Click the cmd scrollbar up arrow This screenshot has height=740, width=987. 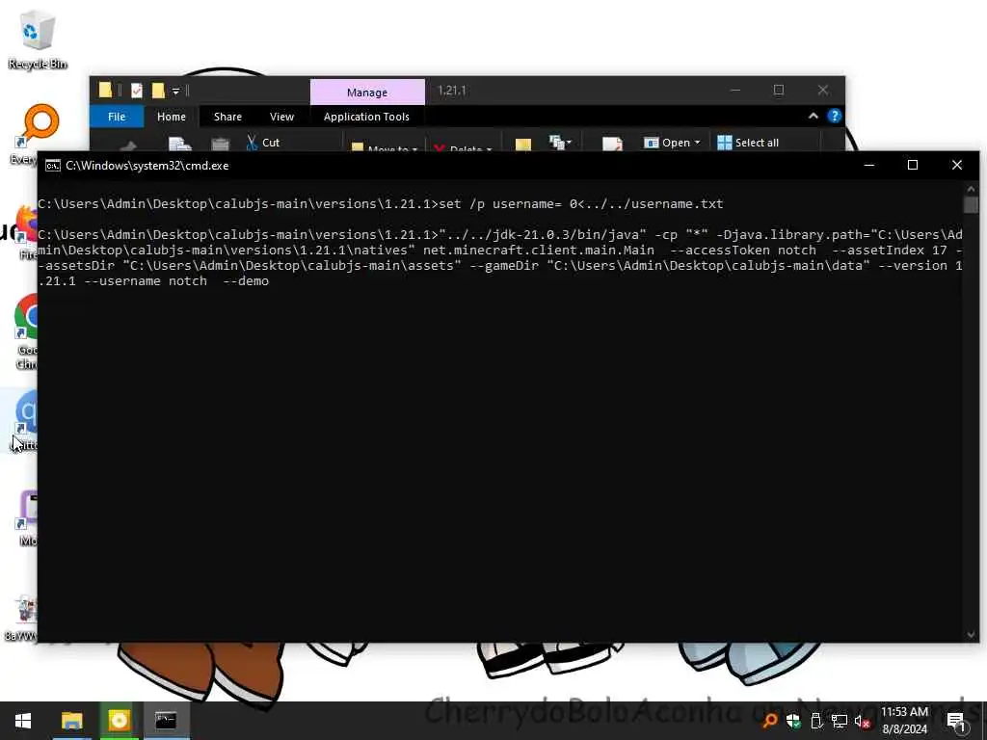(x=971, y=189)
